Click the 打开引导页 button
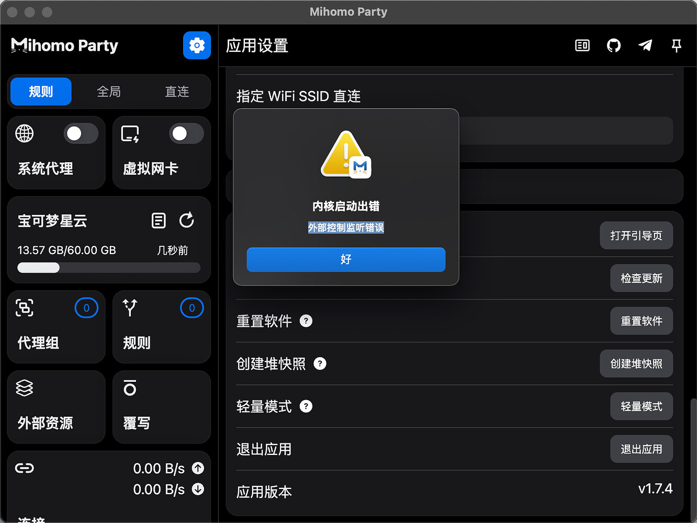This screenshot has width=697, height=523. tap(636, 235)
